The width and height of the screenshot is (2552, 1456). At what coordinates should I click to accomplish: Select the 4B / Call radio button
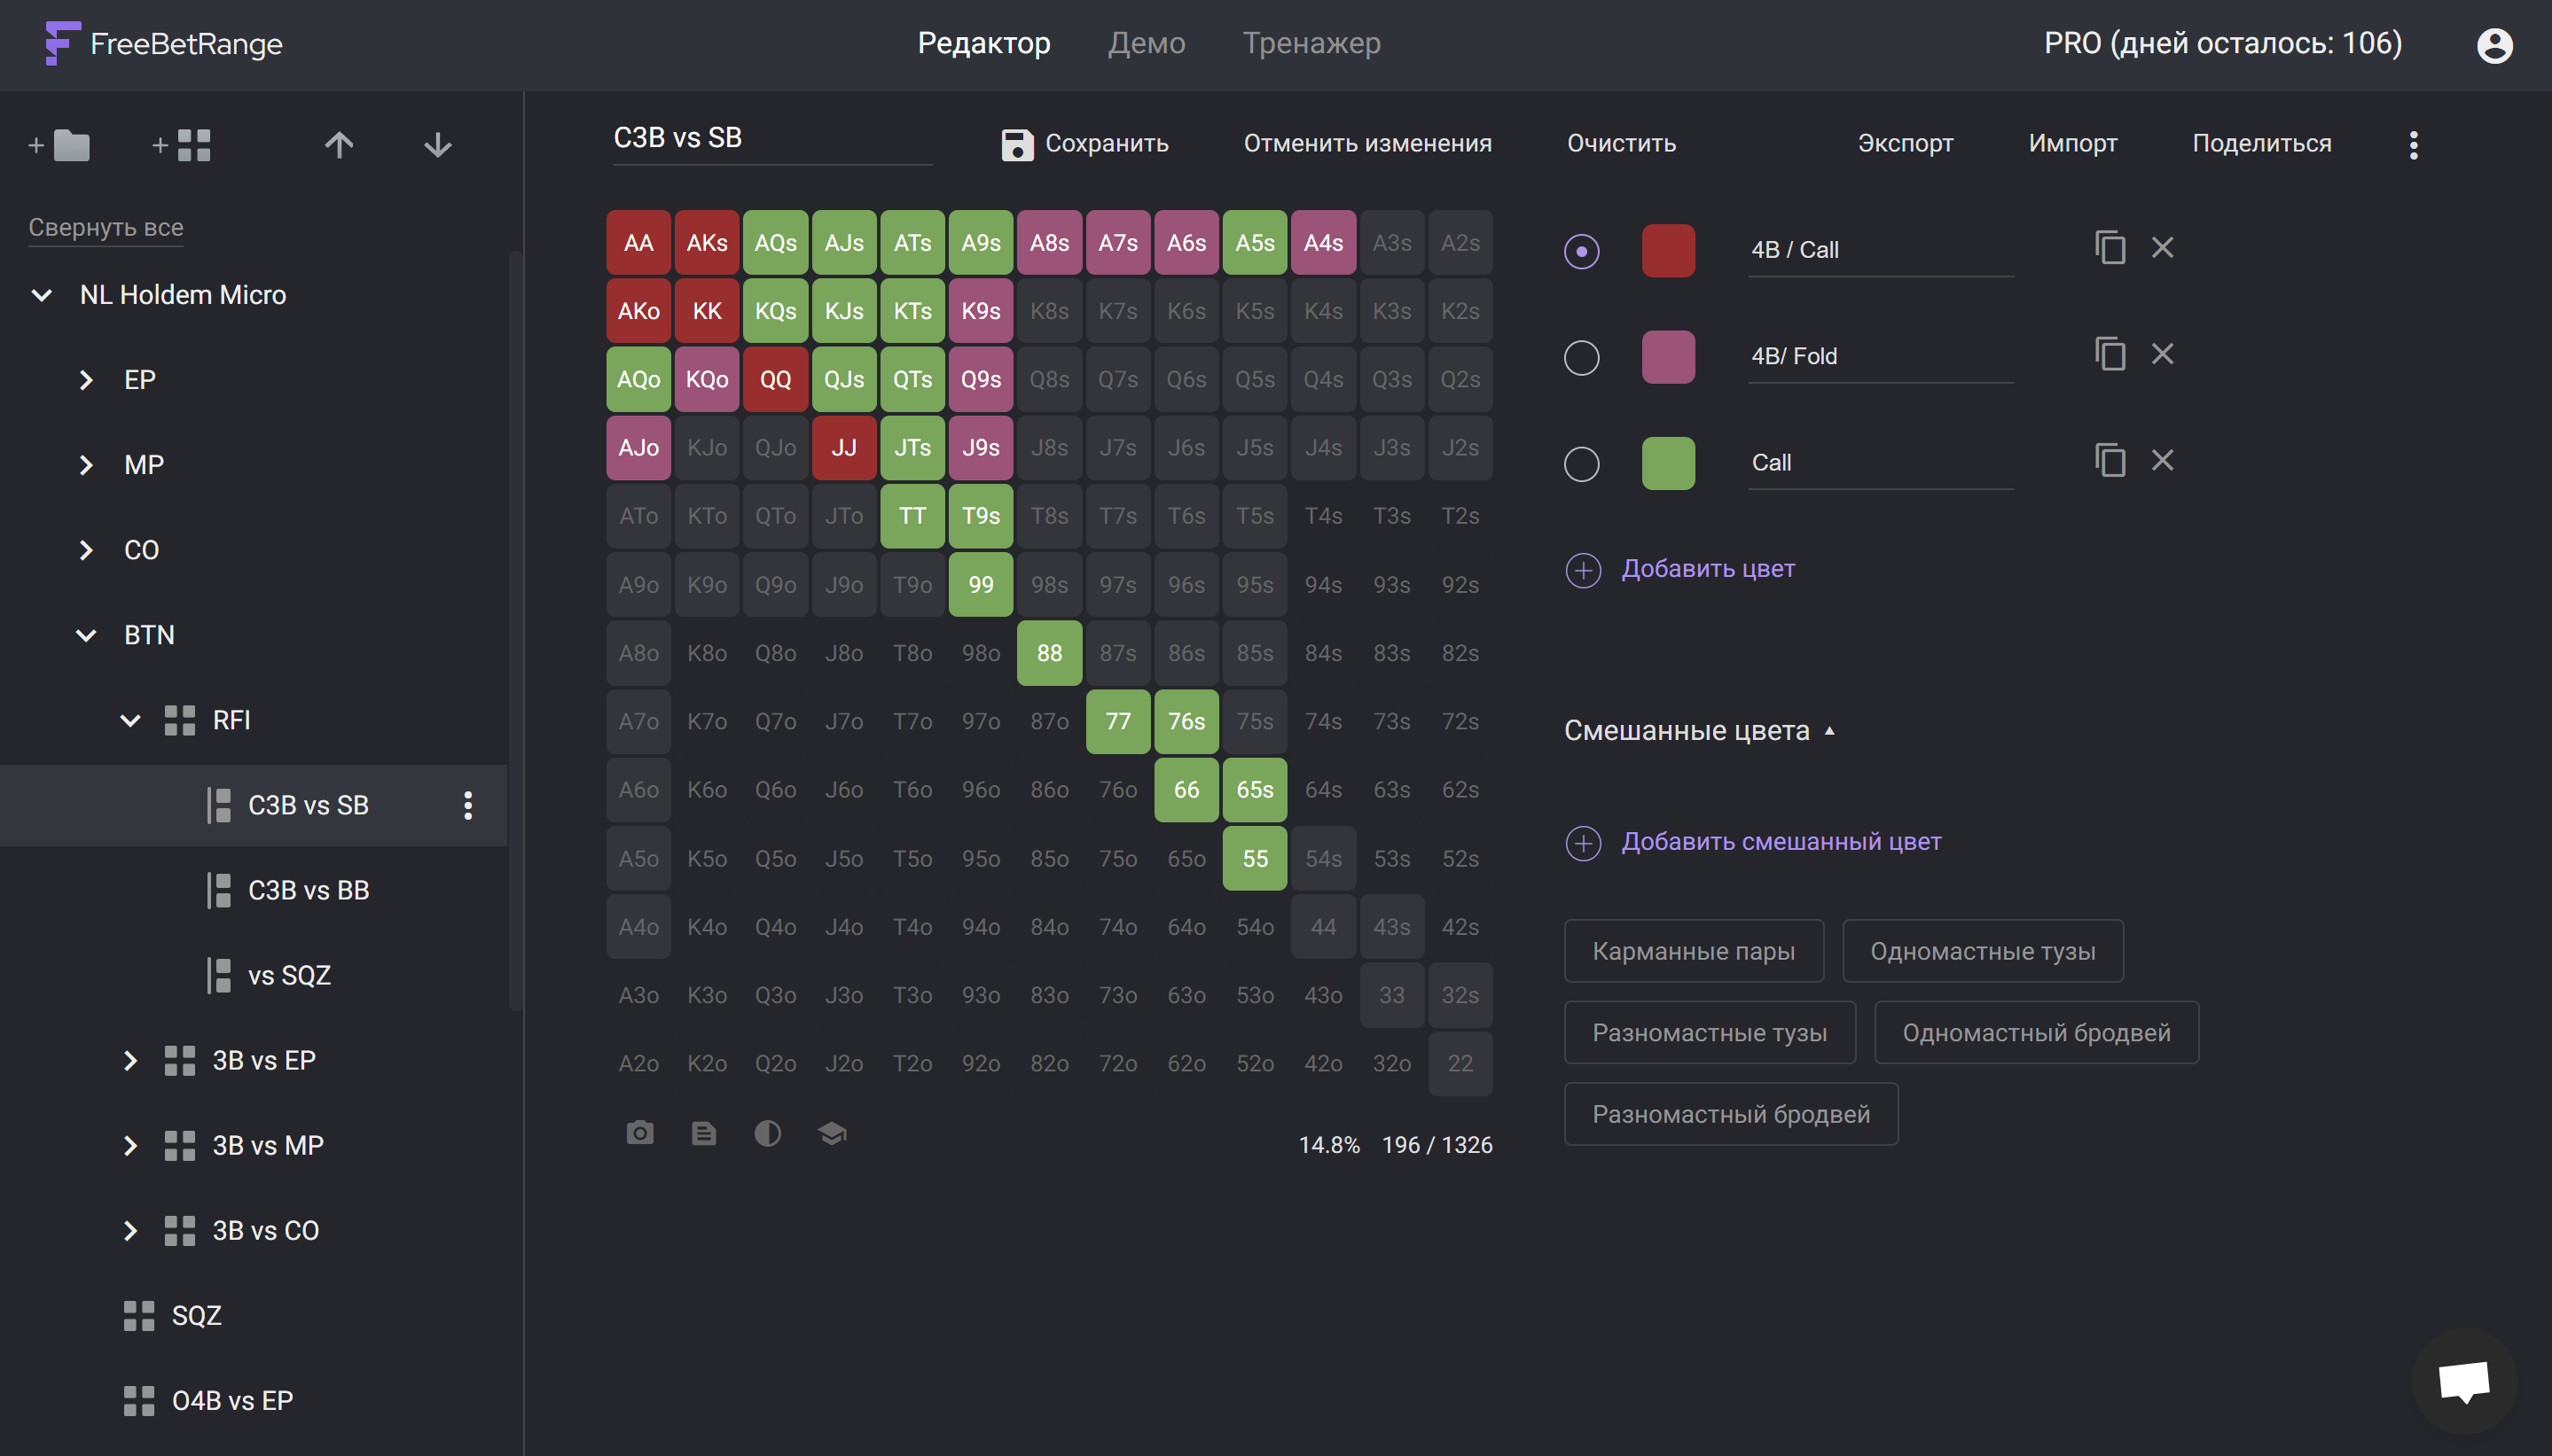tap(1581, 251)
